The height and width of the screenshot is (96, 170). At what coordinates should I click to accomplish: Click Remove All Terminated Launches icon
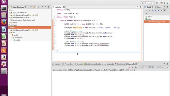pyautogui.click(x=136, y=67)
